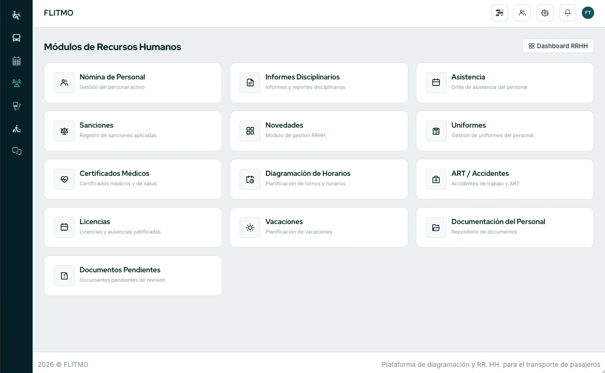The height and width of the screenshot is (373, 605).
Task: Click the timeline bars icon in the top bar
Action: 500,13
